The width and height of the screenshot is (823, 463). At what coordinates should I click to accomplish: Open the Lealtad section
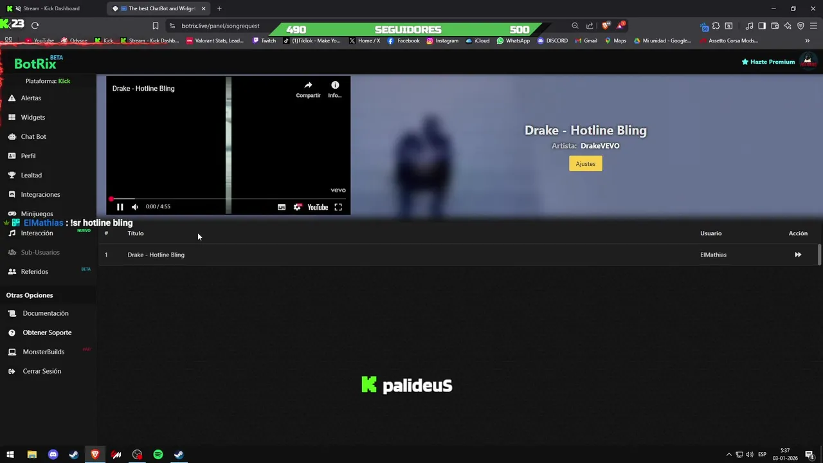coord(31,175)
